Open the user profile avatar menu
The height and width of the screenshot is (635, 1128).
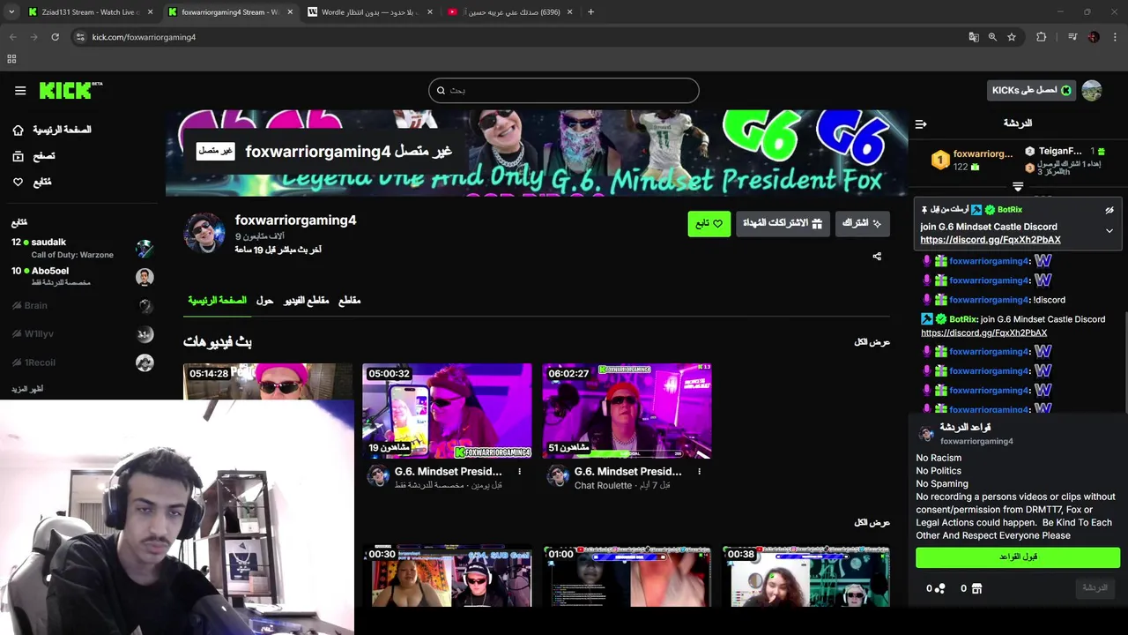pos(1092,90)
